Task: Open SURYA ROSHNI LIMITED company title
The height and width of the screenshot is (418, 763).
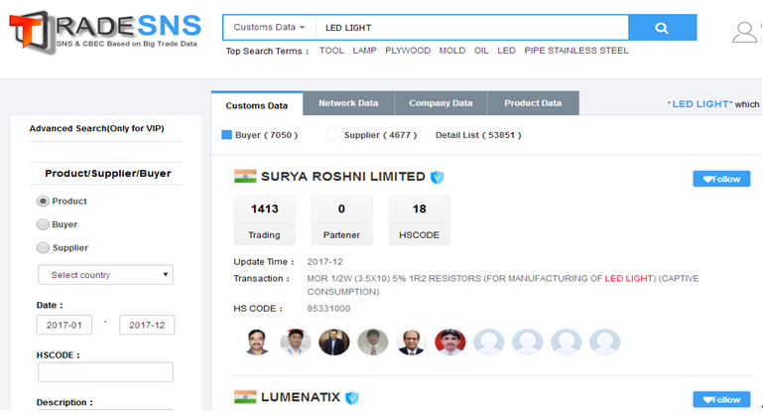Action: click(x=343, y=177)
